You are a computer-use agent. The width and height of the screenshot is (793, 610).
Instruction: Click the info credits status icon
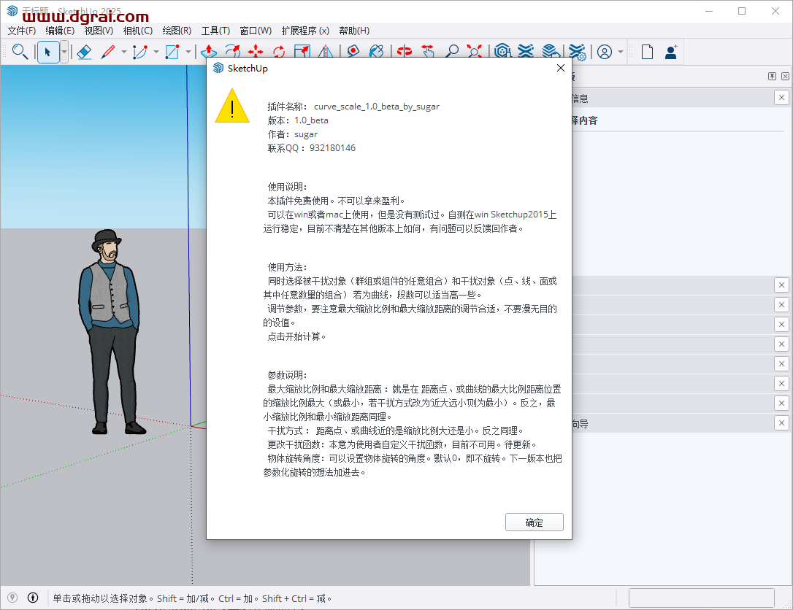point(33,598)
